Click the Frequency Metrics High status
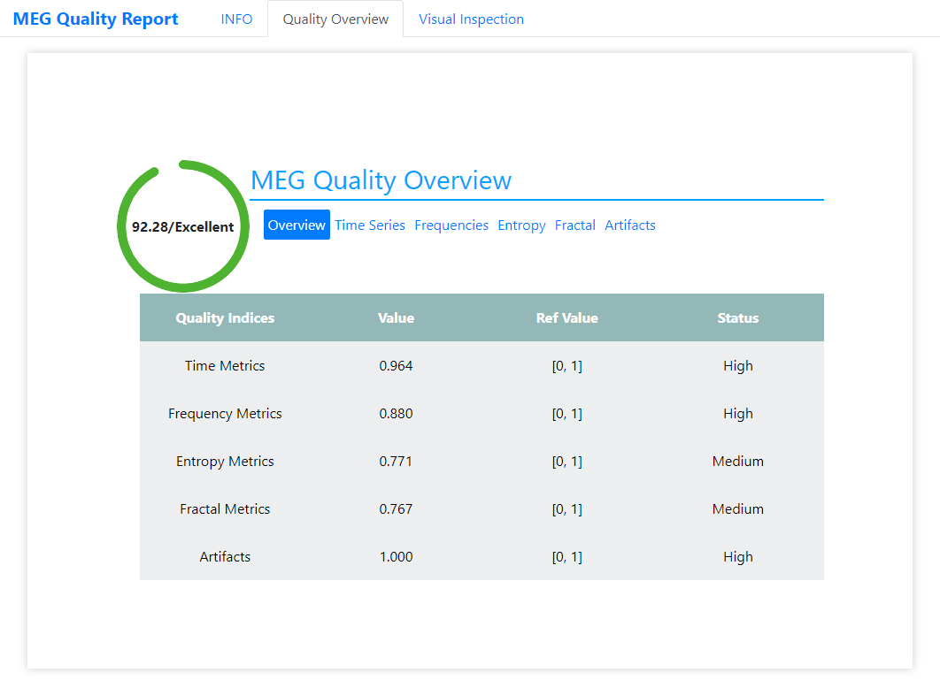 click(738, 414)
